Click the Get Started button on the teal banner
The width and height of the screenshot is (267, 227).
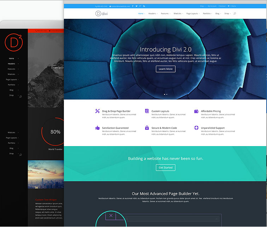tap(165, 167)
